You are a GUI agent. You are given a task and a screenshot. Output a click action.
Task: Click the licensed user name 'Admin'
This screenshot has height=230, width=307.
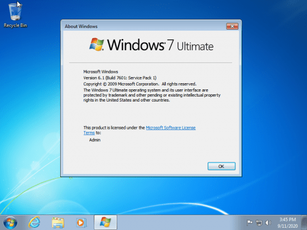[95, 140]
